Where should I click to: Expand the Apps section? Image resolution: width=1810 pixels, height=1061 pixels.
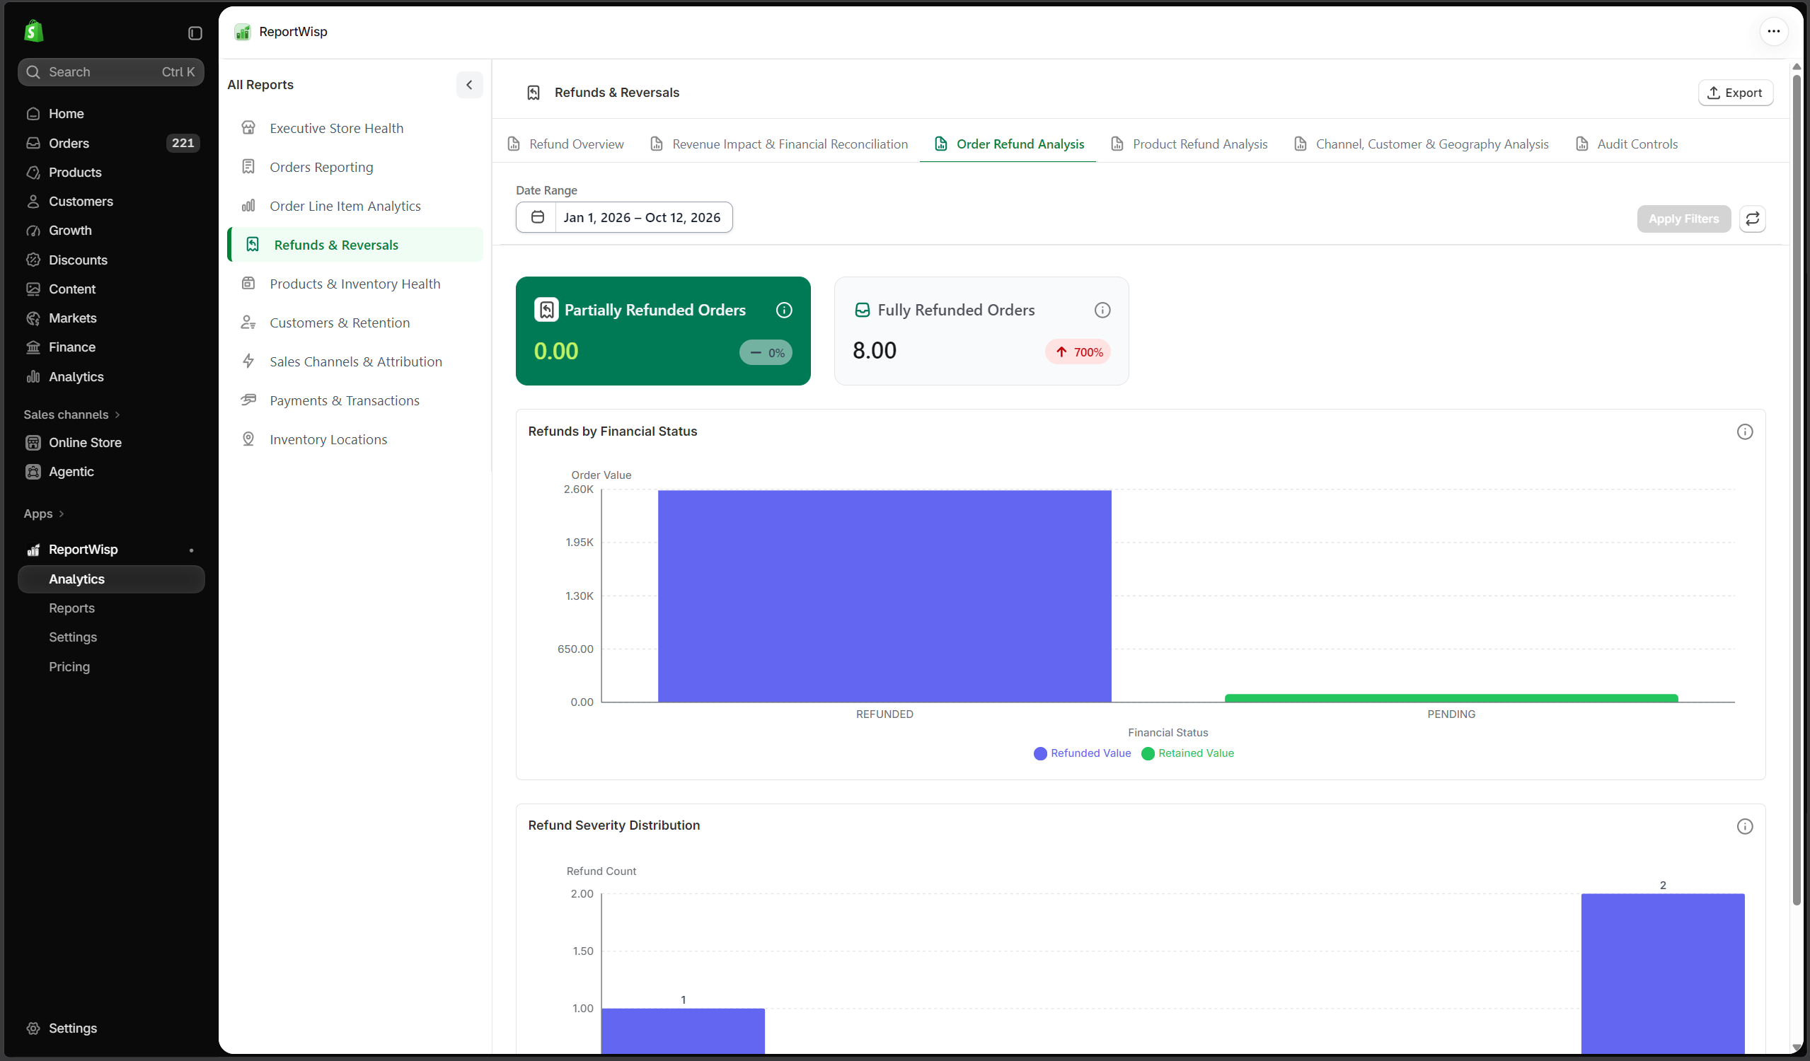pos(44,514)
